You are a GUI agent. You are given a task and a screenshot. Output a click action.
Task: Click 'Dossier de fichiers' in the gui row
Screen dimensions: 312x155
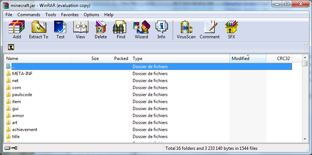tap(150, 109)
